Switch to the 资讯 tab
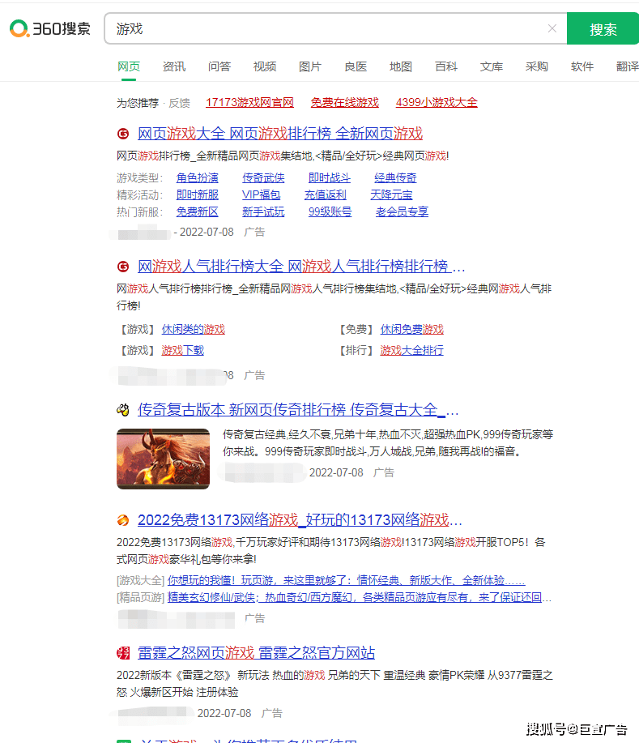The height and width of the screenshot is (743, 639). 174,66
